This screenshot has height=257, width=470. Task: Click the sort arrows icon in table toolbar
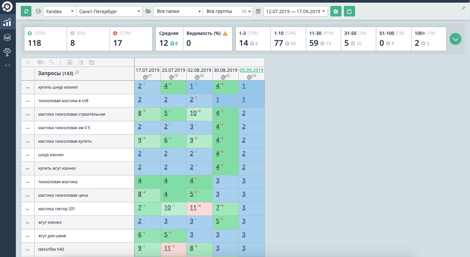pyautogui.click(x=28, y=62)
